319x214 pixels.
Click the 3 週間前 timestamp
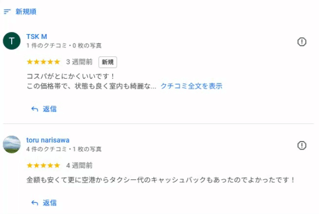[x=79, y=62]
